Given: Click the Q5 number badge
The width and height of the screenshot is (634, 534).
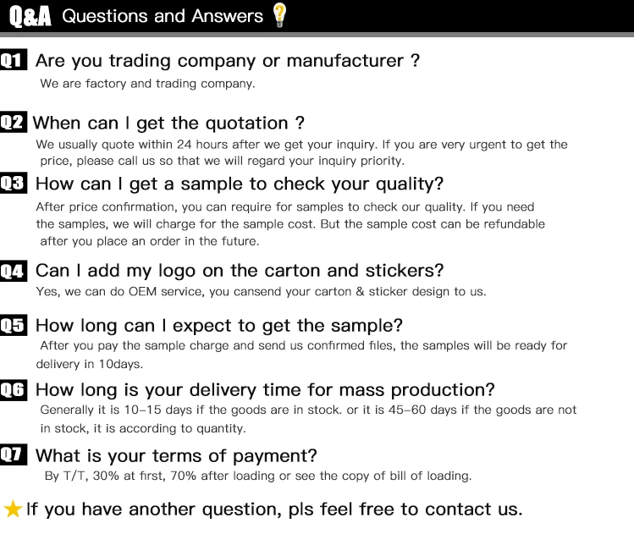Looking at the screenshot, I should click(14, 325).
